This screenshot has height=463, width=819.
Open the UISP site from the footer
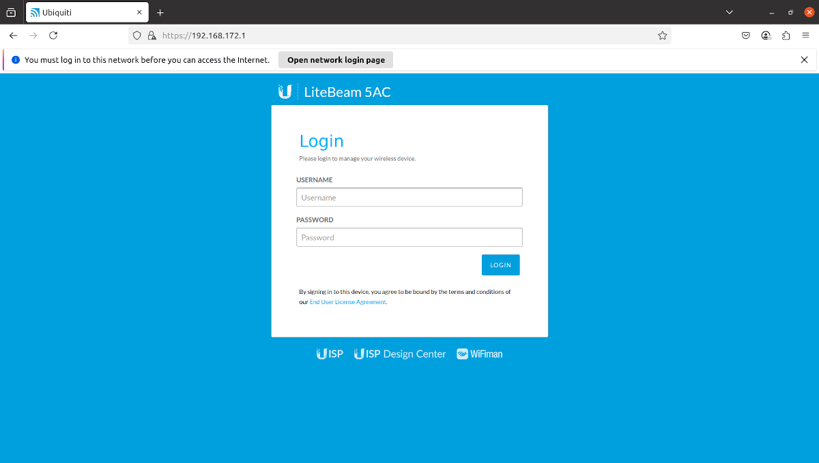point(330,353)
